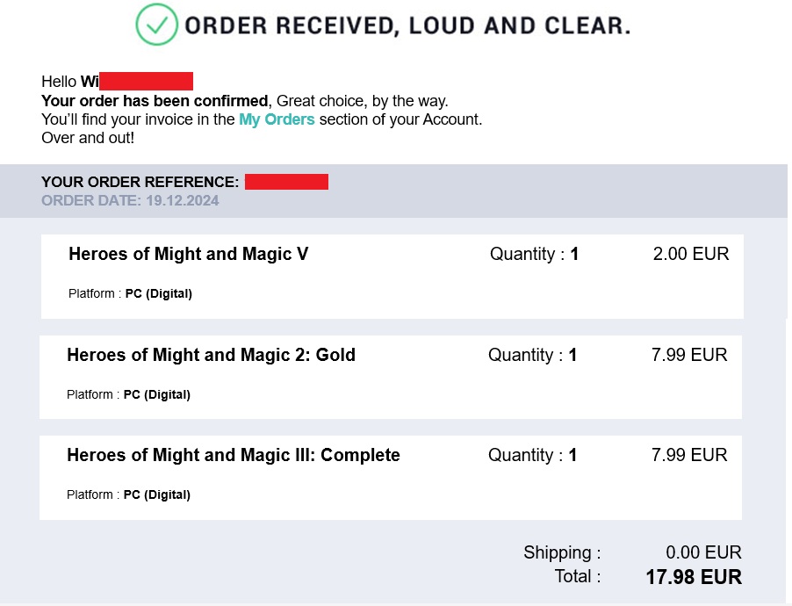Click the total amount 17.98 EUR
Viewport: 792px width, 606px height.
click(x=694, y=577)
